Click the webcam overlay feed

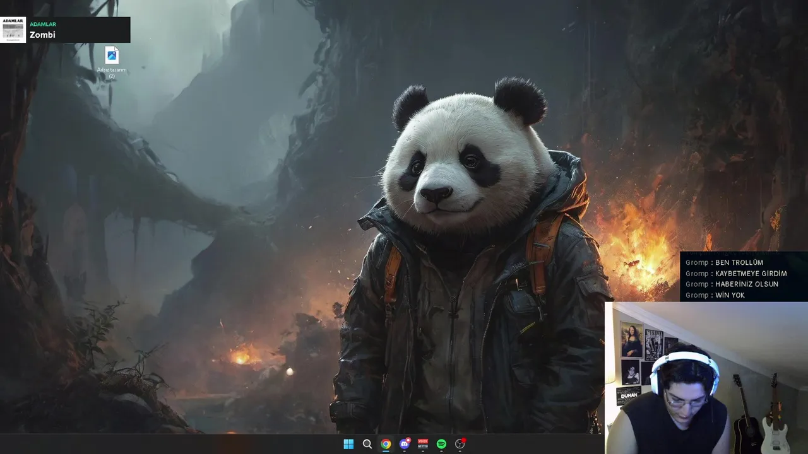point(706,378)
